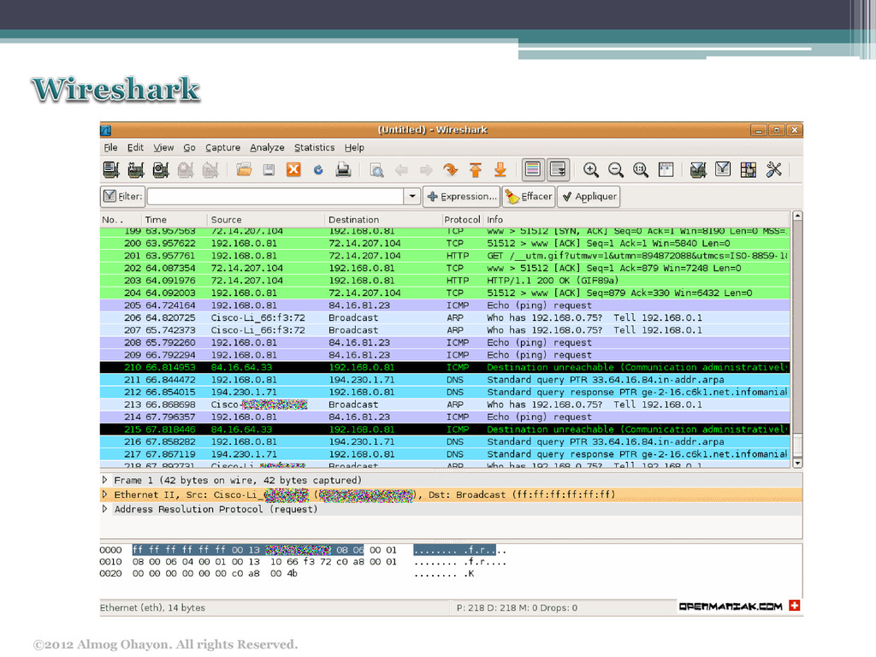This screenshot has height=657, width=876.
Task: Toggle colorize packet list button
Action: [x=533, y=169]
